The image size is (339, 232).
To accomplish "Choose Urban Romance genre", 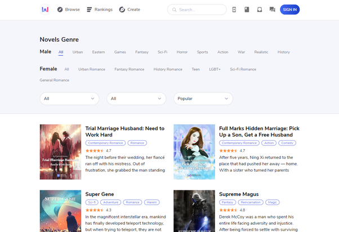I will tap(92, 69).
